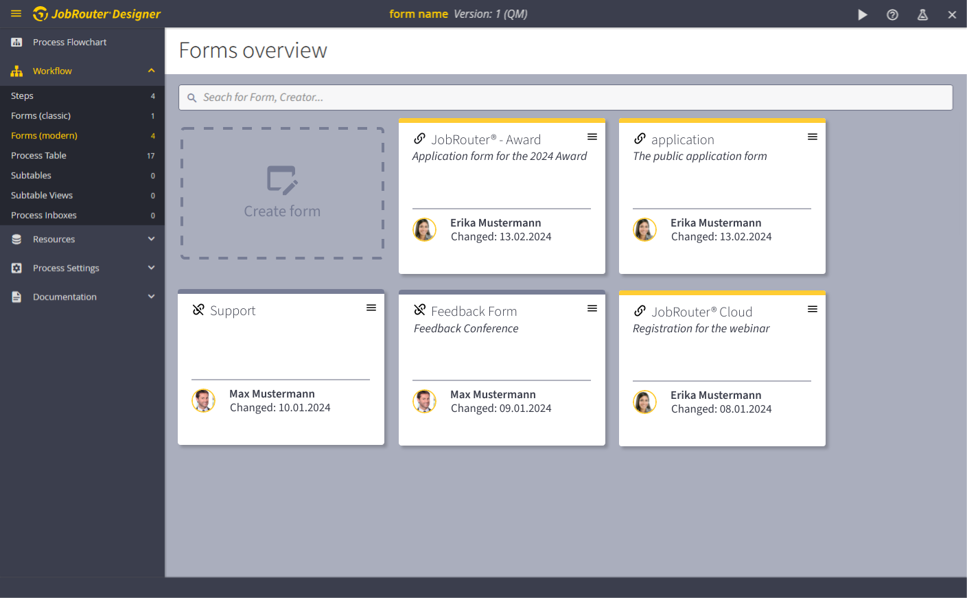Viewport: 967px width, 598px height.
Task: Expand the Resources section chevron
Action: click(x=152, y=239)
